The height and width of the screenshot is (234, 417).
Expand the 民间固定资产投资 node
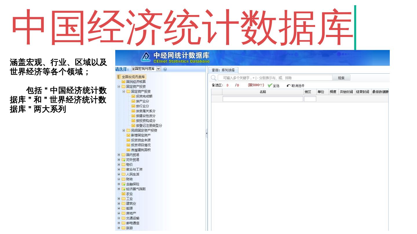124,130
